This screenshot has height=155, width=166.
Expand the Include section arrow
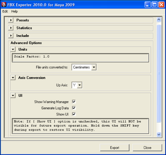pyautogui.click(x=11, y=35)
